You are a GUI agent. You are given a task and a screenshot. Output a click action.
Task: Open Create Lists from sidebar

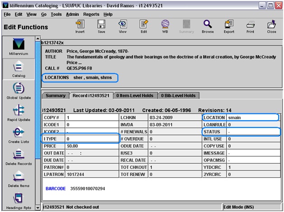pos(19,135)
